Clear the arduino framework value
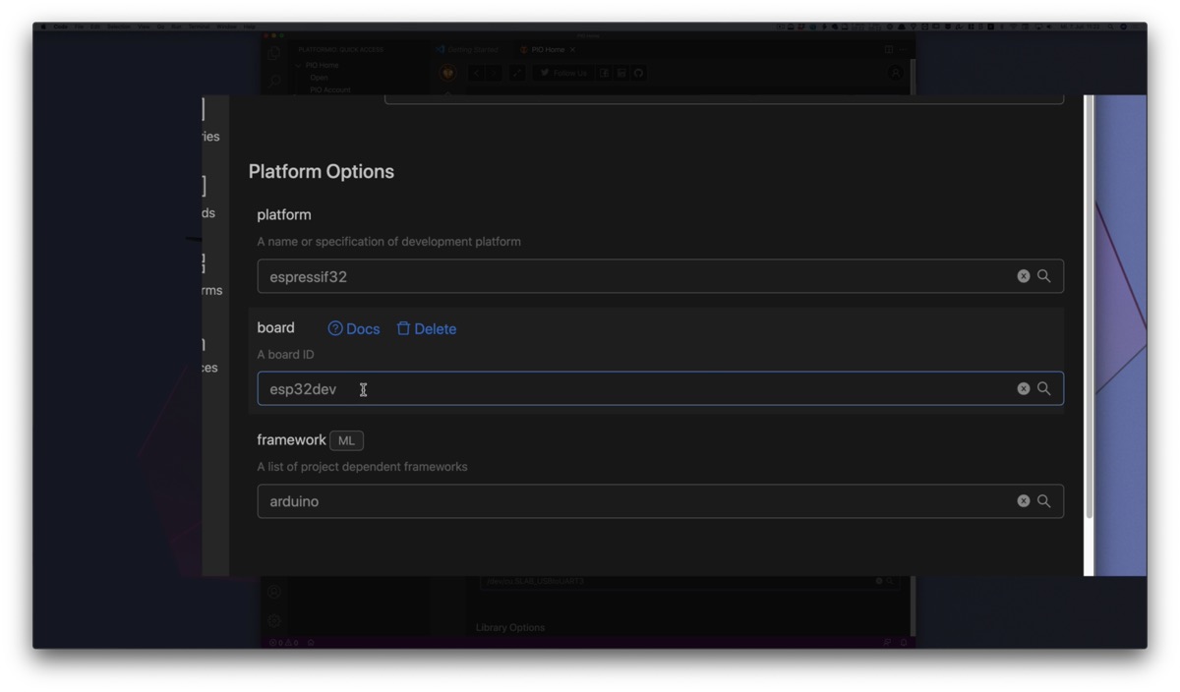 pyautogui.click(x=1024, y=500)
